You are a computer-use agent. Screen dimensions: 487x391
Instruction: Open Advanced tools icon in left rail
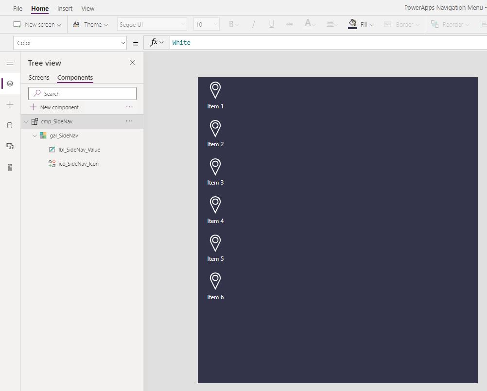pos(10,168)
